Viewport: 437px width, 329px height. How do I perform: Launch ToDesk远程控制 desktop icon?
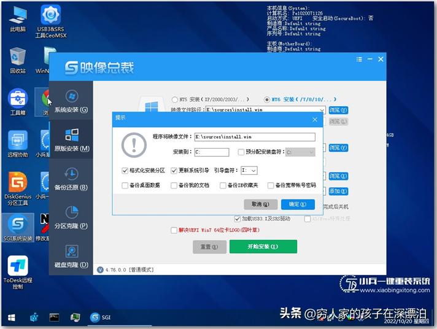[x=18, y=272]
